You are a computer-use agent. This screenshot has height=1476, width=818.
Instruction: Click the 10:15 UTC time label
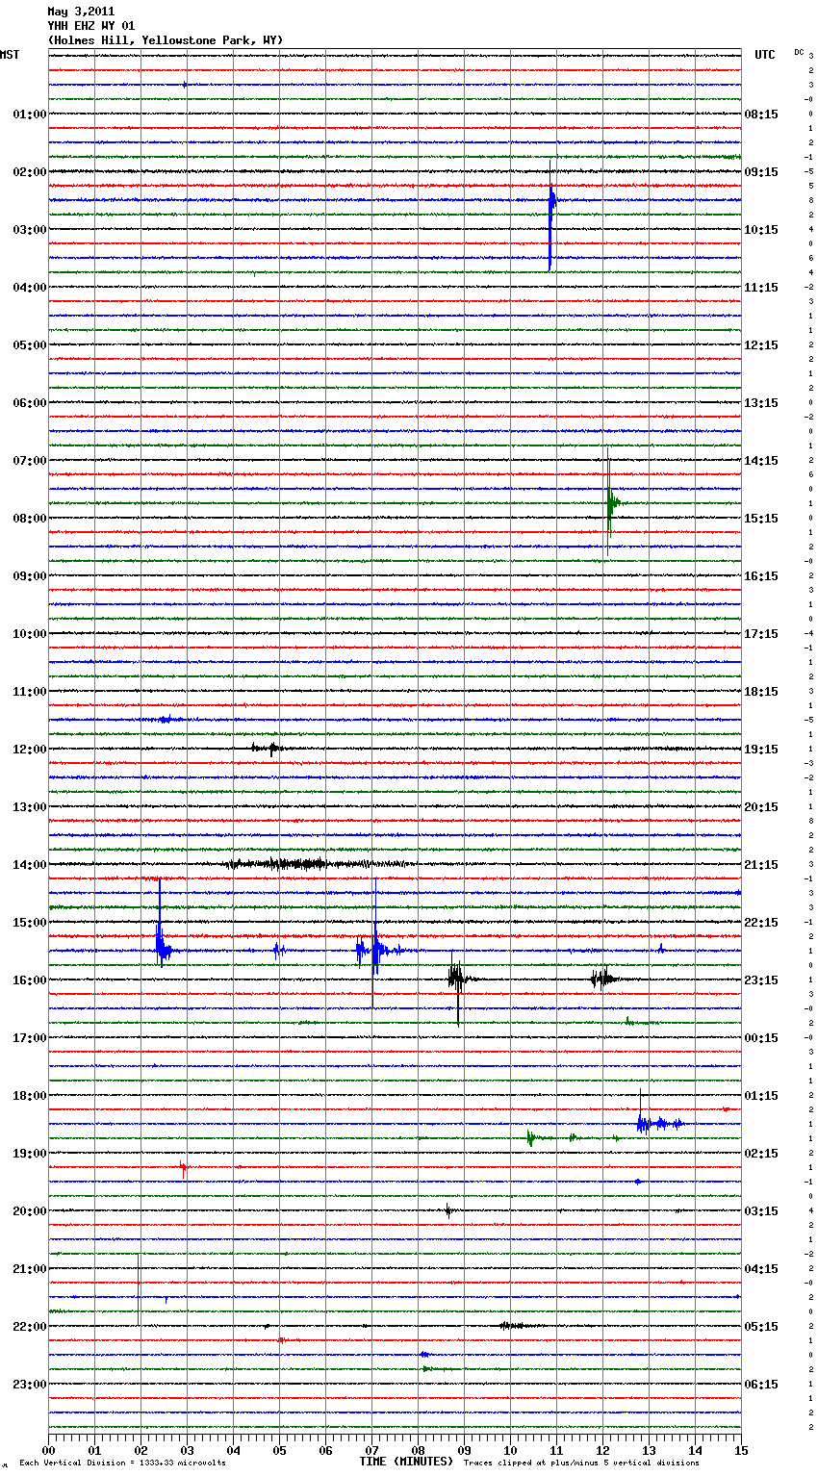[761, 230]
